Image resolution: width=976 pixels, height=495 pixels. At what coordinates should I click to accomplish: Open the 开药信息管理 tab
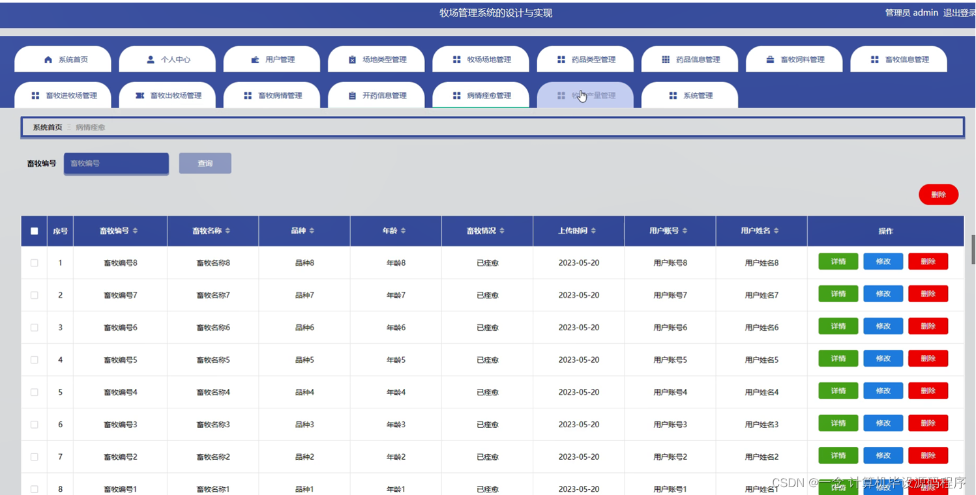click(376, 96)
